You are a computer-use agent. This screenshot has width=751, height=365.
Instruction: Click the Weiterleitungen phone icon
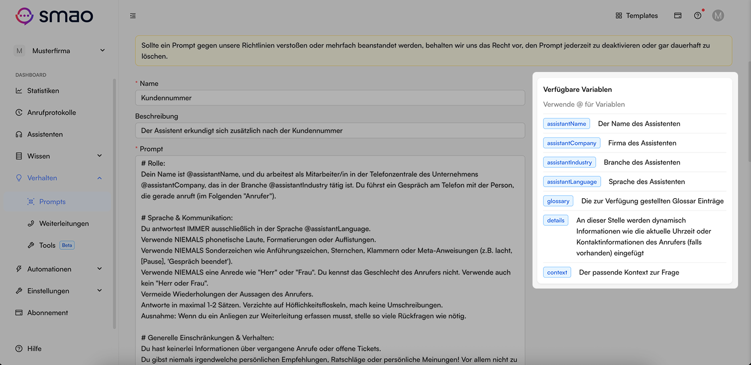pyautogui.click(x=31, y=223)
